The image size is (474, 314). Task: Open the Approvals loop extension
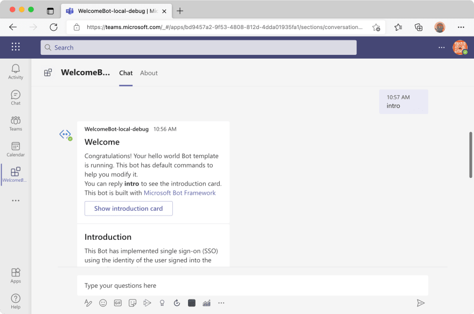click(x=177, y=303)
